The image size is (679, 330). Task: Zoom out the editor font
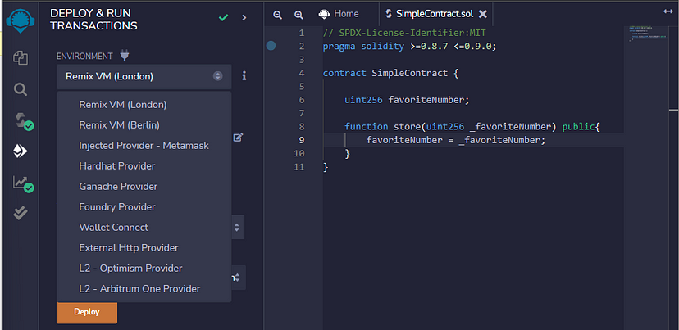[277, 15]
